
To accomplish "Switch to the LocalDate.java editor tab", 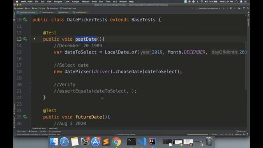I will (80, 12).
